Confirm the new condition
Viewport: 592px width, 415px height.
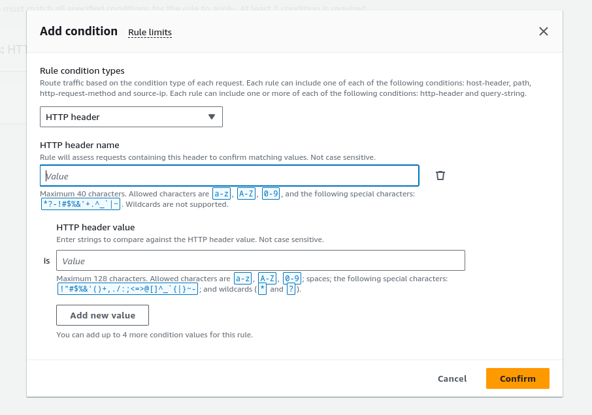[x=518, y=378]
